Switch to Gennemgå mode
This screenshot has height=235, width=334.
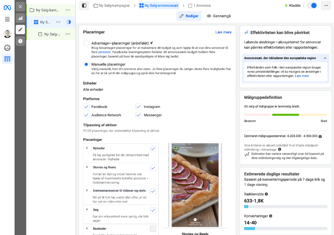(x=219, y=16)
